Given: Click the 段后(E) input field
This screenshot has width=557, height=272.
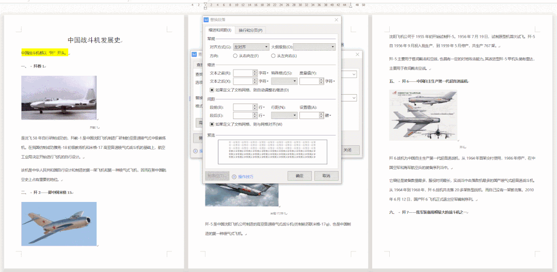Looking at the screenshot, I should (243, 115).
